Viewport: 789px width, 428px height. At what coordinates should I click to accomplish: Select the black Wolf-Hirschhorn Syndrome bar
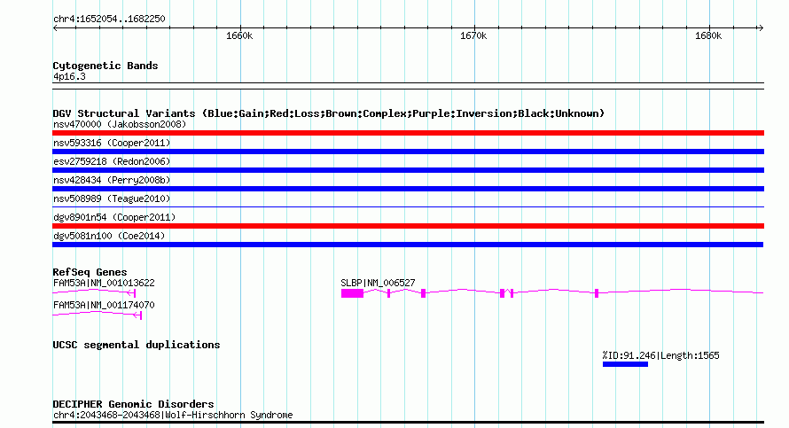(408, 423)
